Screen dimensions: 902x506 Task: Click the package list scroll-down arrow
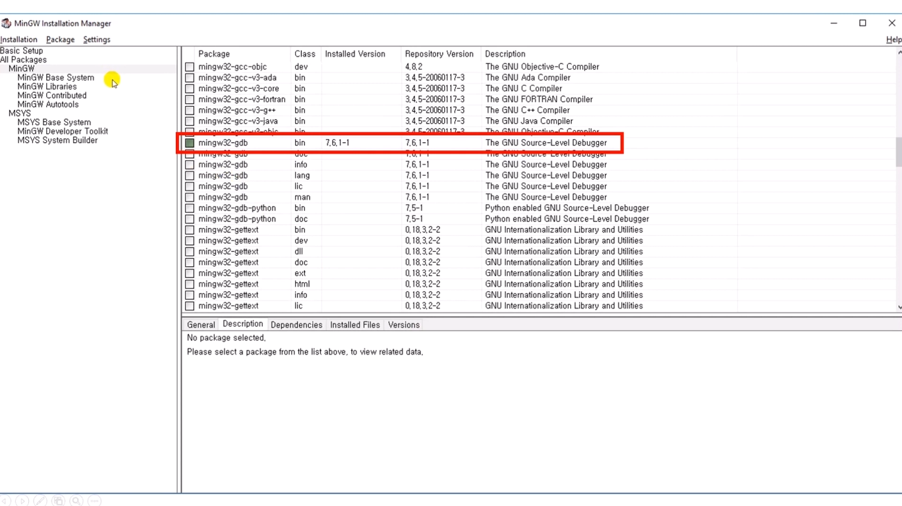pyautogui.click(x=899, y=307)
